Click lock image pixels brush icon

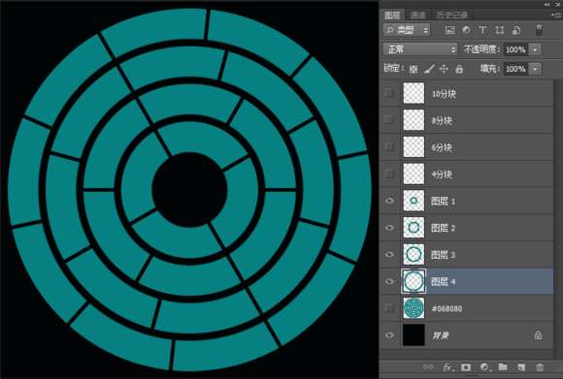tap(429, 69)
